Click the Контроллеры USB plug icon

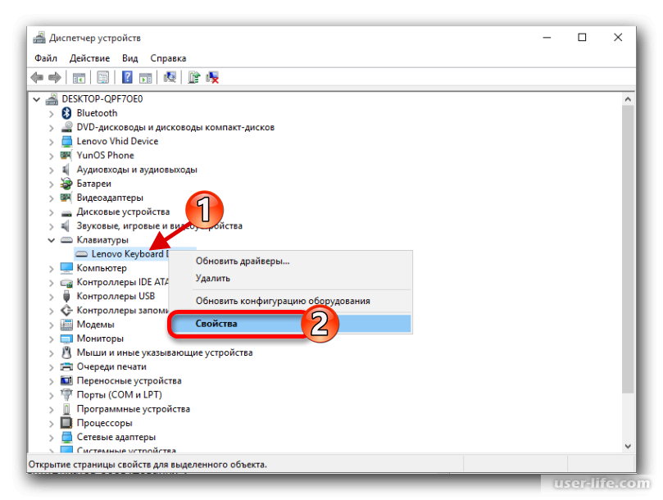(66, 296)
